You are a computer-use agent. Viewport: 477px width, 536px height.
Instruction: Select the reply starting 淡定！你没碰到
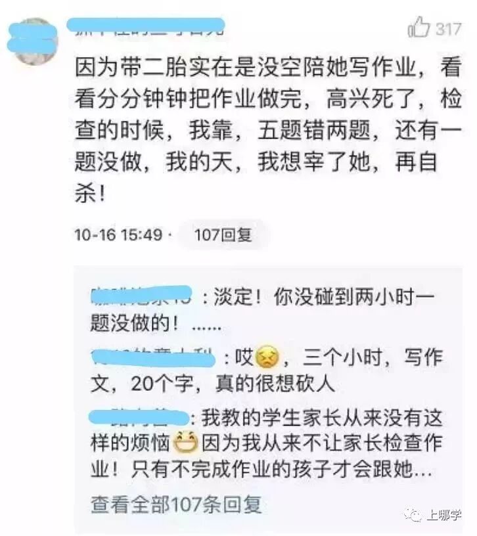click(262, 309)
